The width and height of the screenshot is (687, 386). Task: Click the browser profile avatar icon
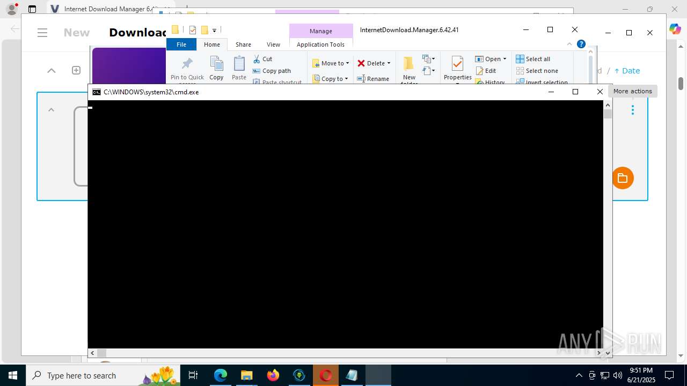tap(11, 9)
